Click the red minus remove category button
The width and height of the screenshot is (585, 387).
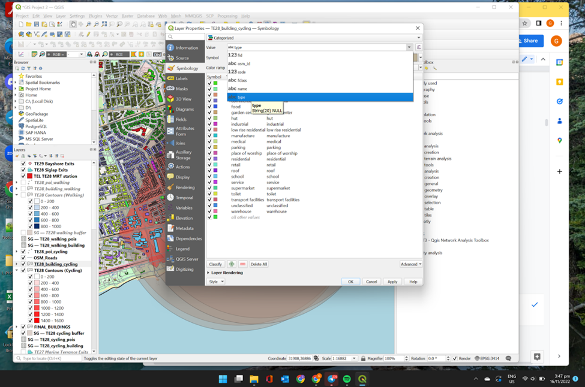242,264
